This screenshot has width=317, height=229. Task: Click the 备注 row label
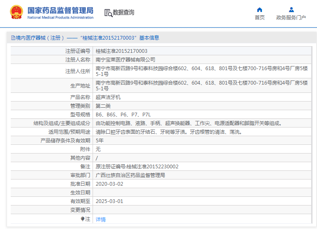pyautogui.click(x=85, y=167)
